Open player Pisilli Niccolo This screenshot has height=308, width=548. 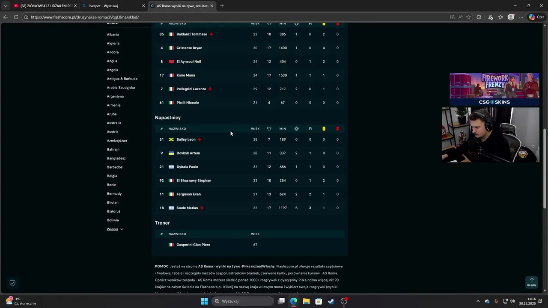[188, 103]
